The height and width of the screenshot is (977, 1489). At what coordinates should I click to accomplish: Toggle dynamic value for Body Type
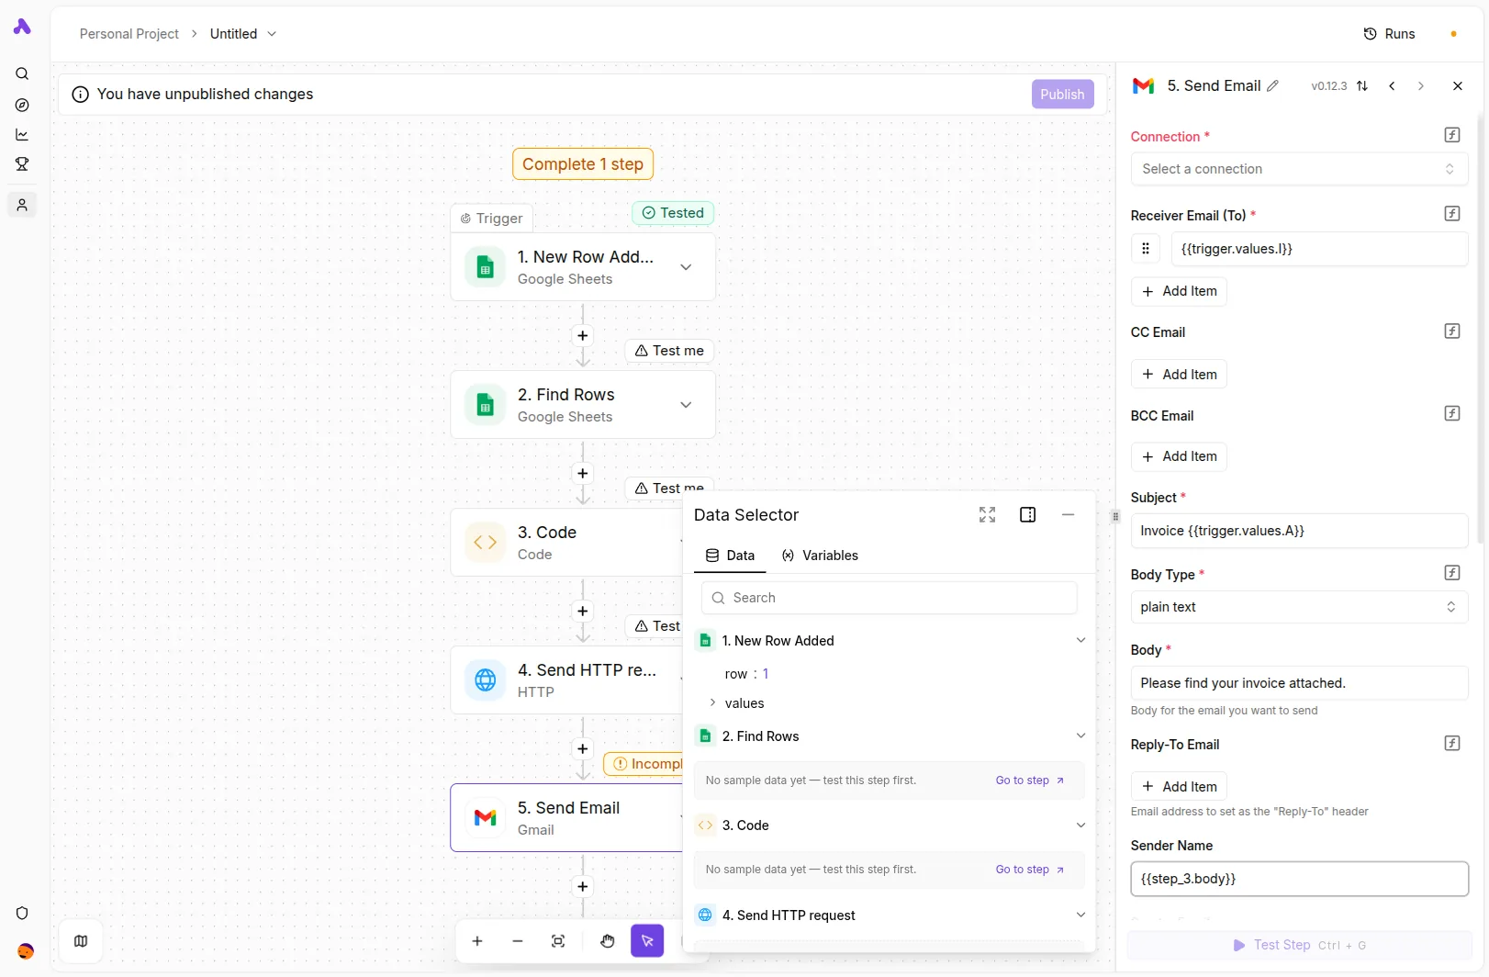(x=1452, y=573)
